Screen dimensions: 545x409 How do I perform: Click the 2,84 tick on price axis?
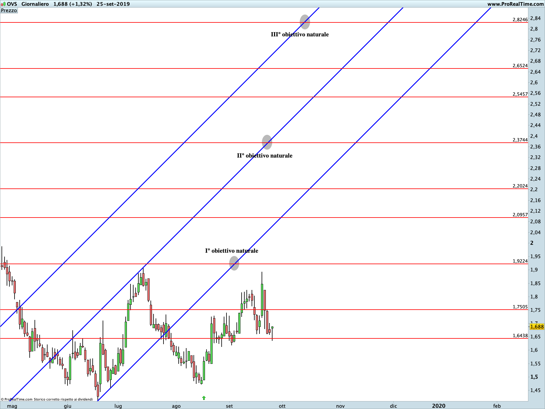point(535,18)
